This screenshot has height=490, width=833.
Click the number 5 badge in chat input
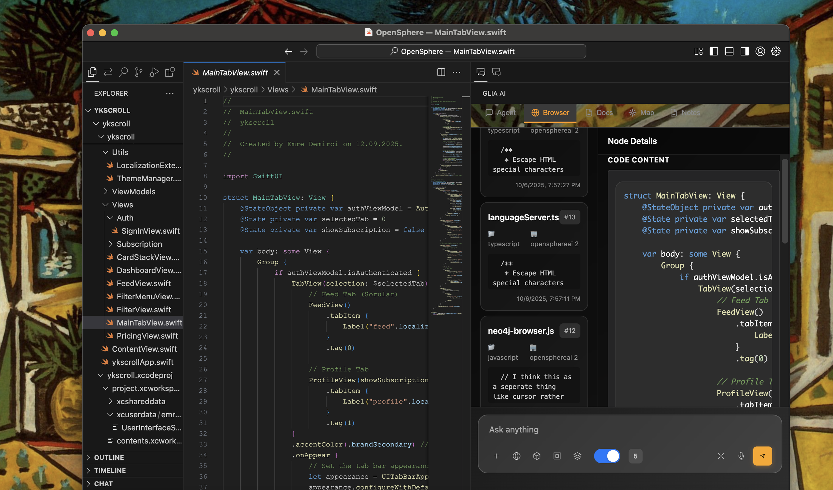click(635, 456)
